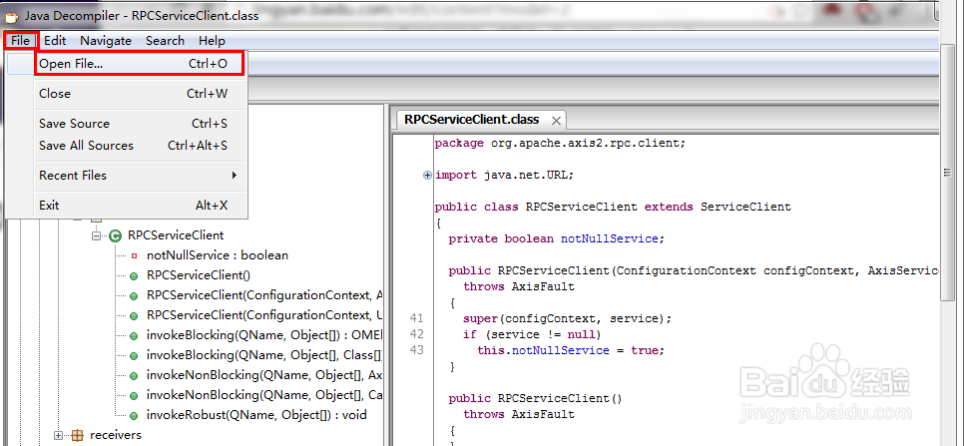Choose Open File... from the File menu

click(x=140, y=64)
